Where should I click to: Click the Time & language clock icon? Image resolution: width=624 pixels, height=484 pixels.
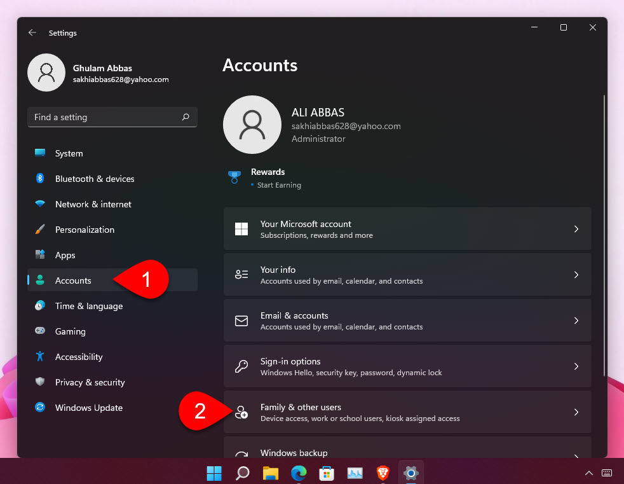click(x=40, y=305)
